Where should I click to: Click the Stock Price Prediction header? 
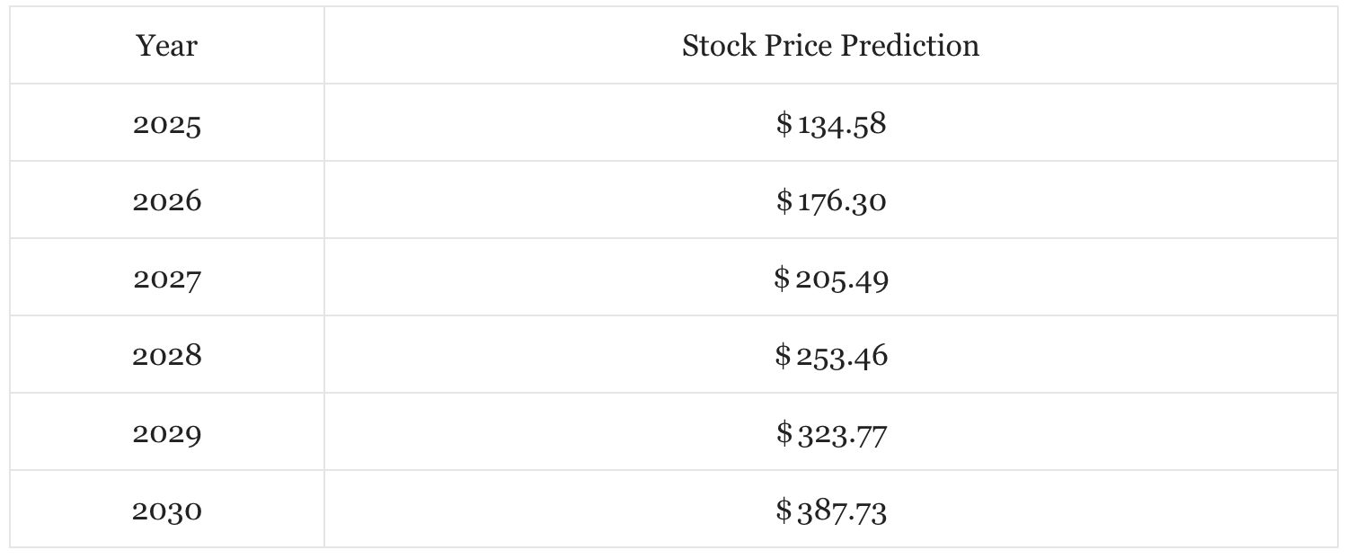click(x=830, y=46)
